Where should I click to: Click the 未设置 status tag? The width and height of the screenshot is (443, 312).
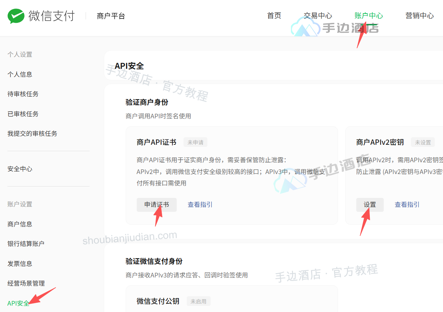[423, 142]
